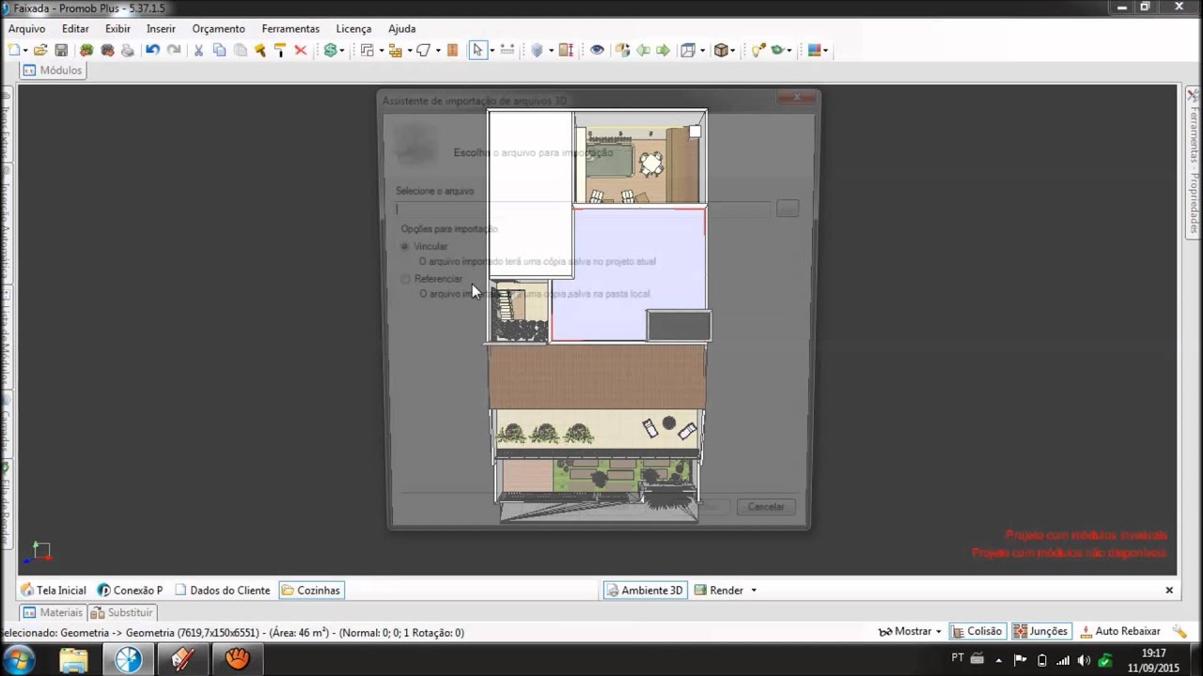Open the Tela Inicial tab
Image resolution: width=1203 pixels, height=676 pixels.
pos(53,591)
